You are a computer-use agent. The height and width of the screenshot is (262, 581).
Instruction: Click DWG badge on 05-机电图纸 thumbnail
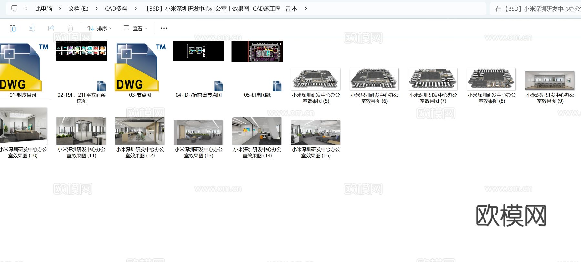click(277, 86)
